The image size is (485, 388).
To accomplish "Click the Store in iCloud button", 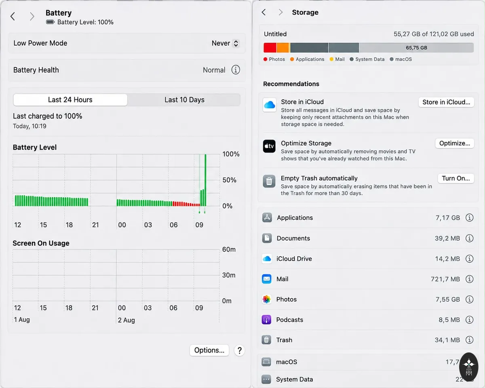I will point(446,102).
